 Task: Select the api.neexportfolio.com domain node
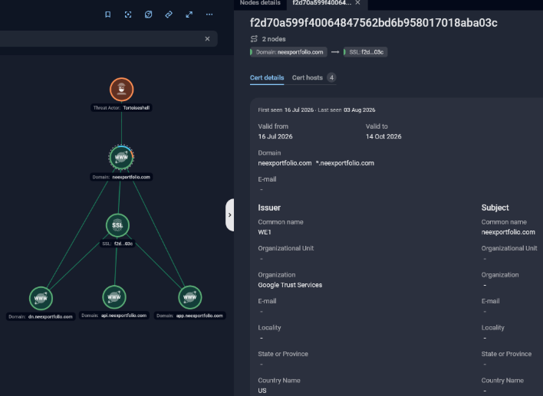[114, 297]
